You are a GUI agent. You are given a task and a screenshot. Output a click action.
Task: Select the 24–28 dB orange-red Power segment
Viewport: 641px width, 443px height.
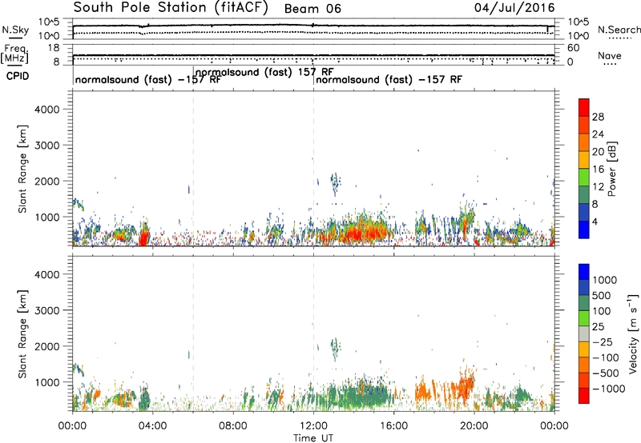click(584, 125)
